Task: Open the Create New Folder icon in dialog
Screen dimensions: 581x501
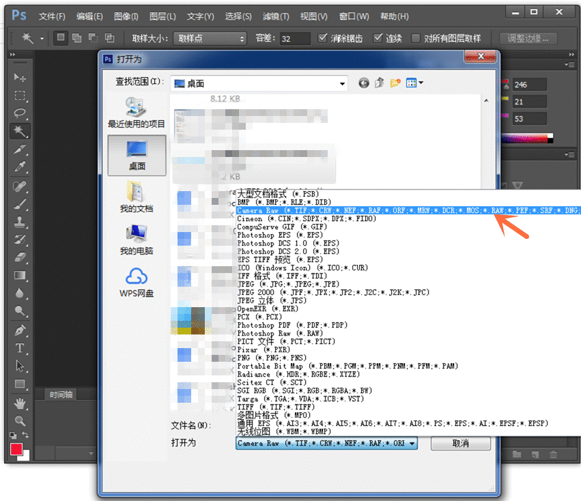Action: click(395, 83)
